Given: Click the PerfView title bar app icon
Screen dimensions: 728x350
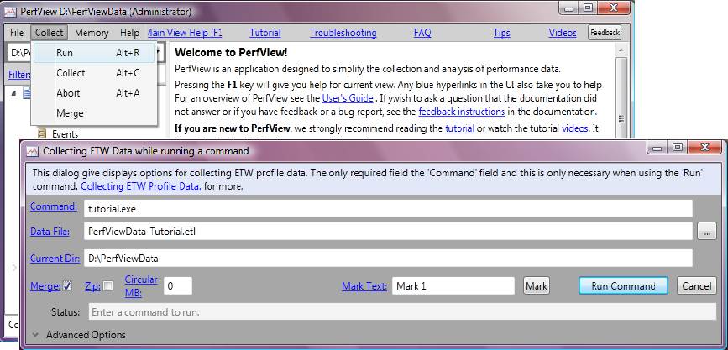Looking at the screenshot, I should [x=10, y=11].
